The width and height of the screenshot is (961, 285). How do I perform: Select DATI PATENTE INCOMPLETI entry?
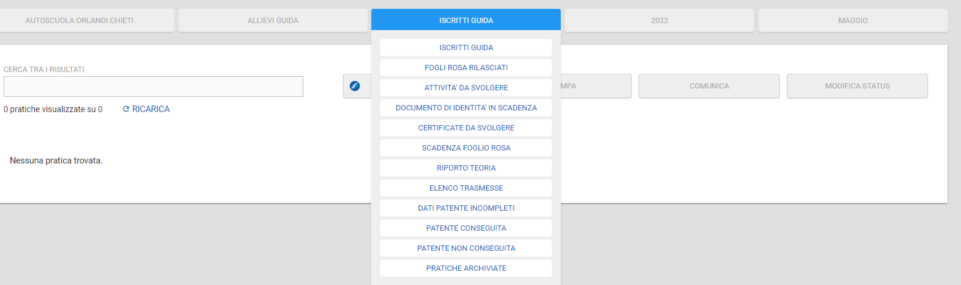click(x=466, y=208)
